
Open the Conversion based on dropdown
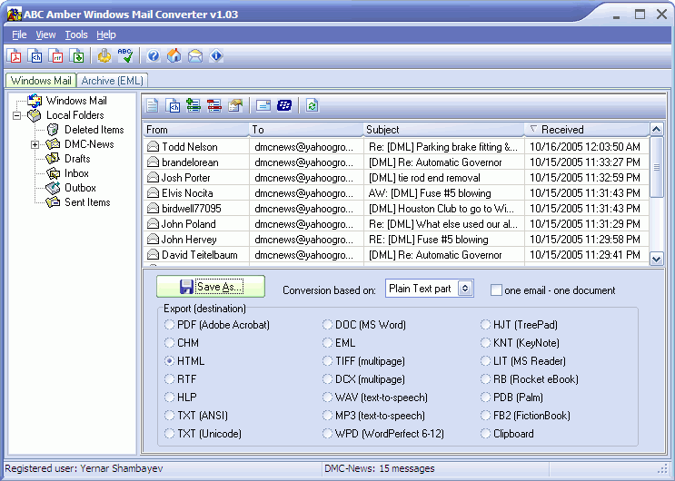[465, 289]
